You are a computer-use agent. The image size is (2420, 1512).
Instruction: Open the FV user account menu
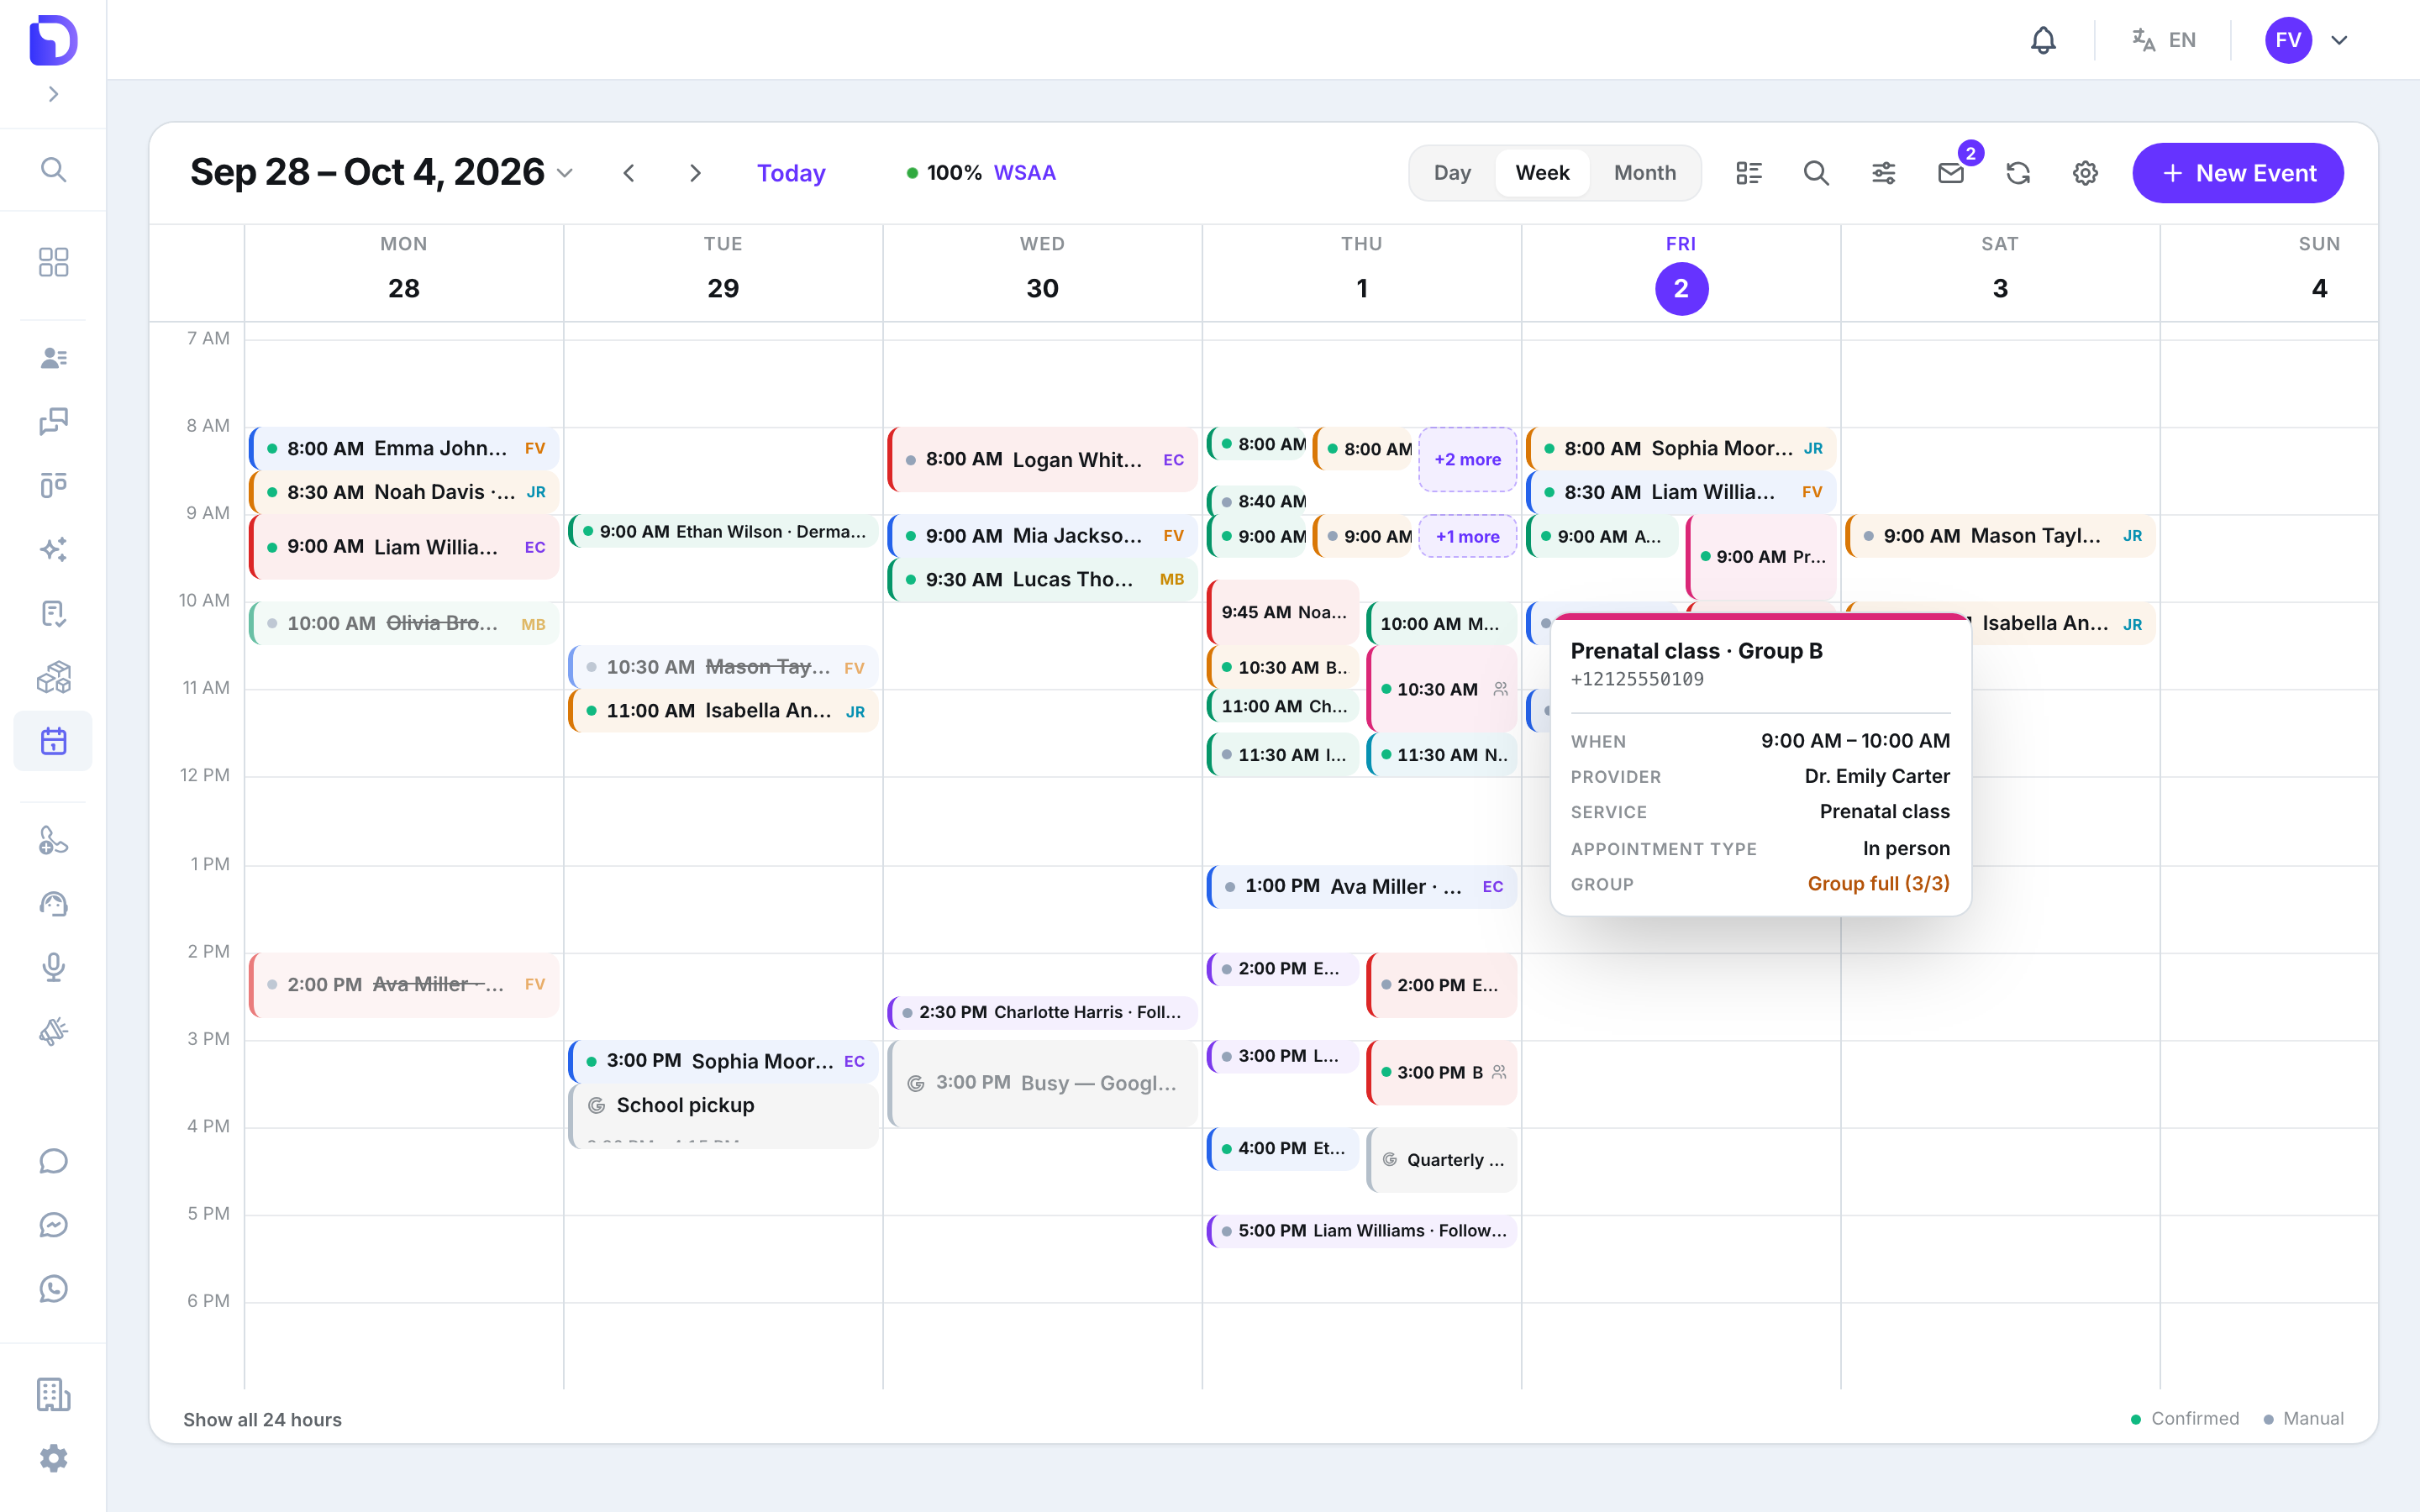pos(2308,40)
